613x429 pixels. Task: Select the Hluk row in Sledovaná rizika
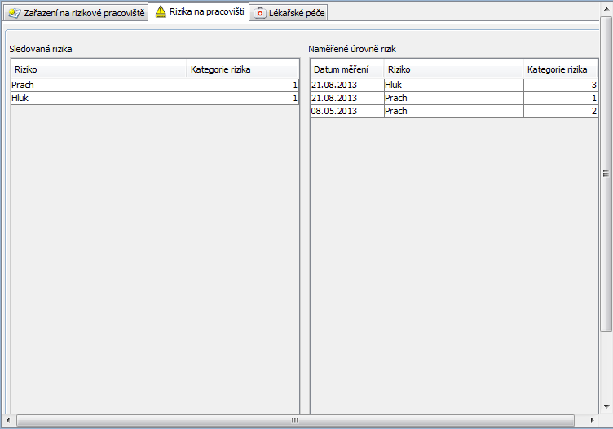98,98
